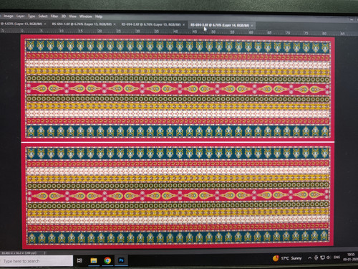Open the 17°C Sunny weather widget
358x269 pixels.
point(287,258)
